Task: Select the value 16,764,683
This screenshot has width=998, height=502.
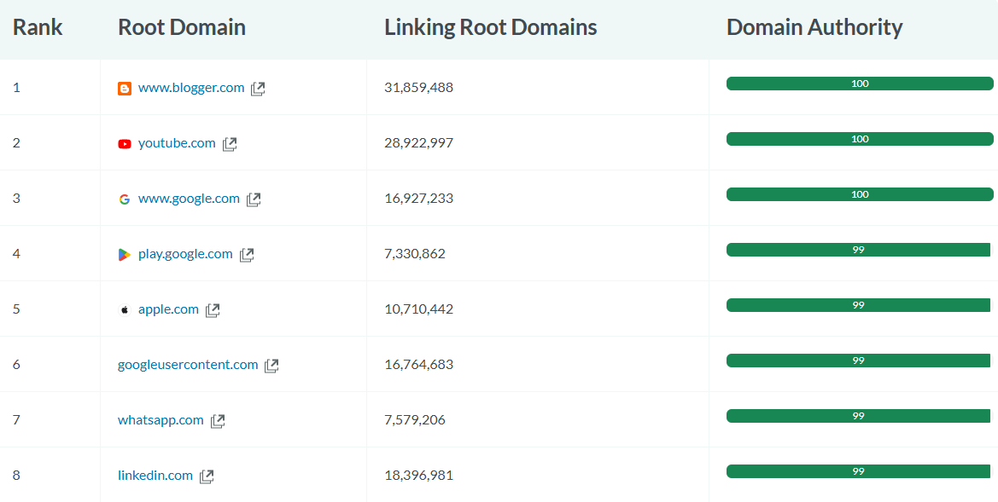Action: click(x=419, y=364)
